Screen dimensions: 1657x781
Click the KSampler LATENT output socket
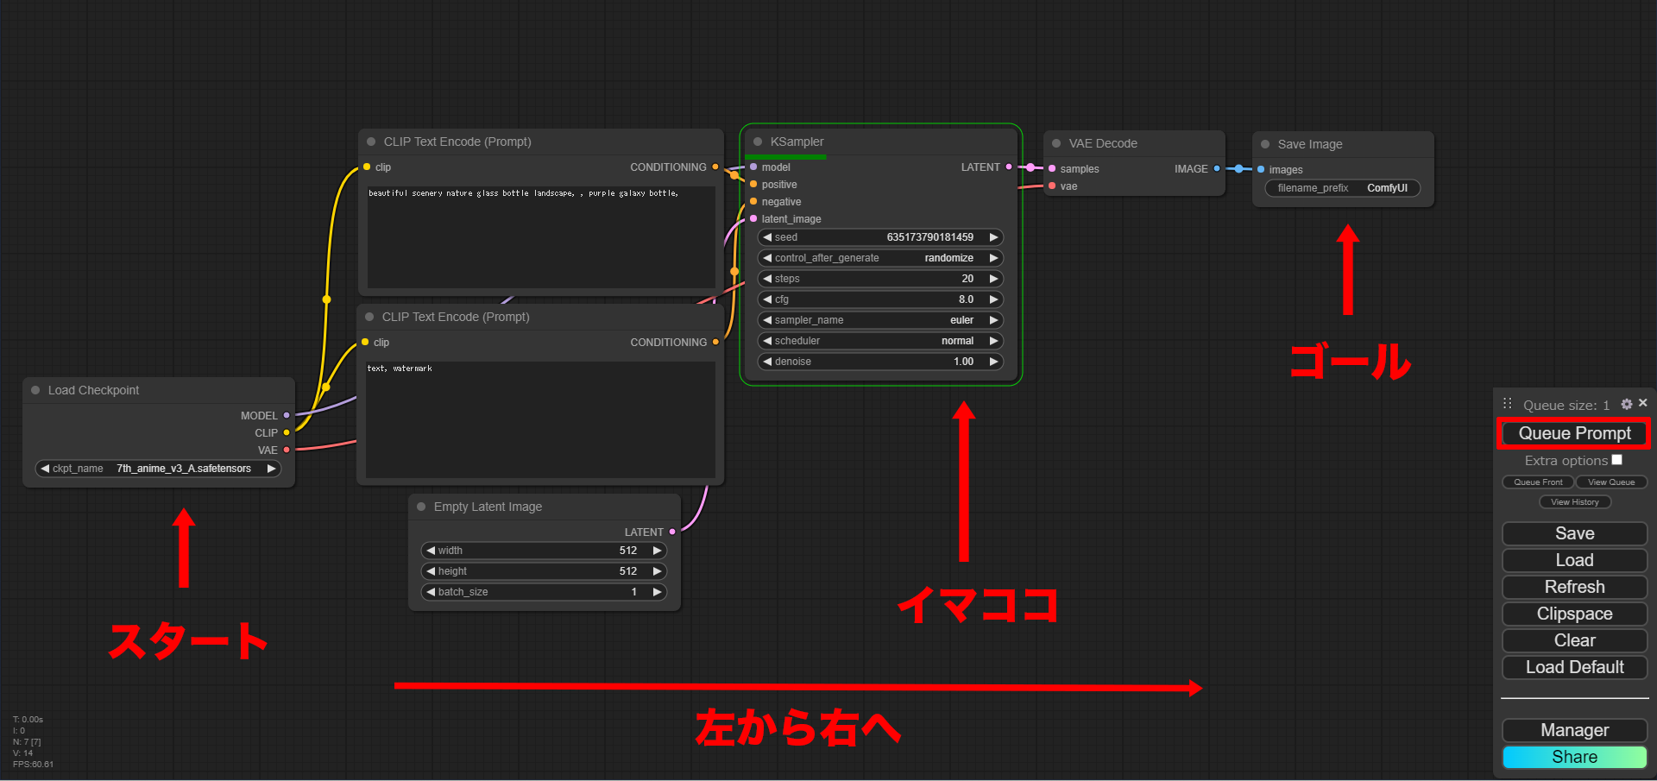[1009, 167]
